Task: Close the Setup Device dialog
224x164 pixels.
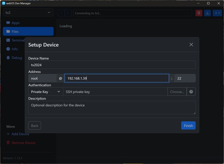Action: [x=191, y=45]
